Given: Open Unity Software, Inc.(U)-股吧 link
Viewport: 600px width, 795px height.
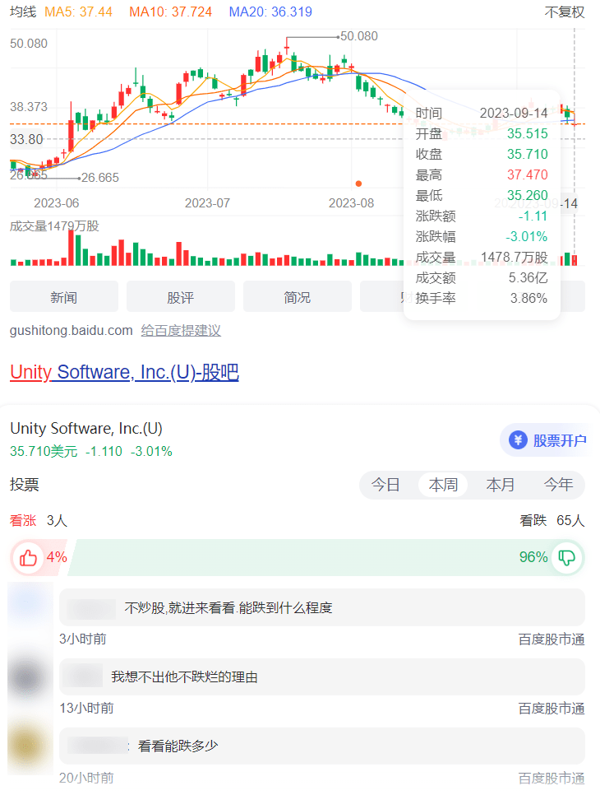Looking at the screenshot, I should click(124, 372).
